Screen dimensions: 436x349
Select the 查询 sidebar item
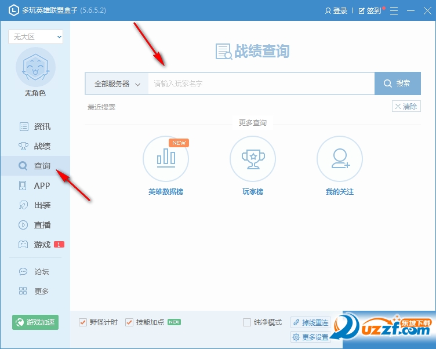[35, 166]
